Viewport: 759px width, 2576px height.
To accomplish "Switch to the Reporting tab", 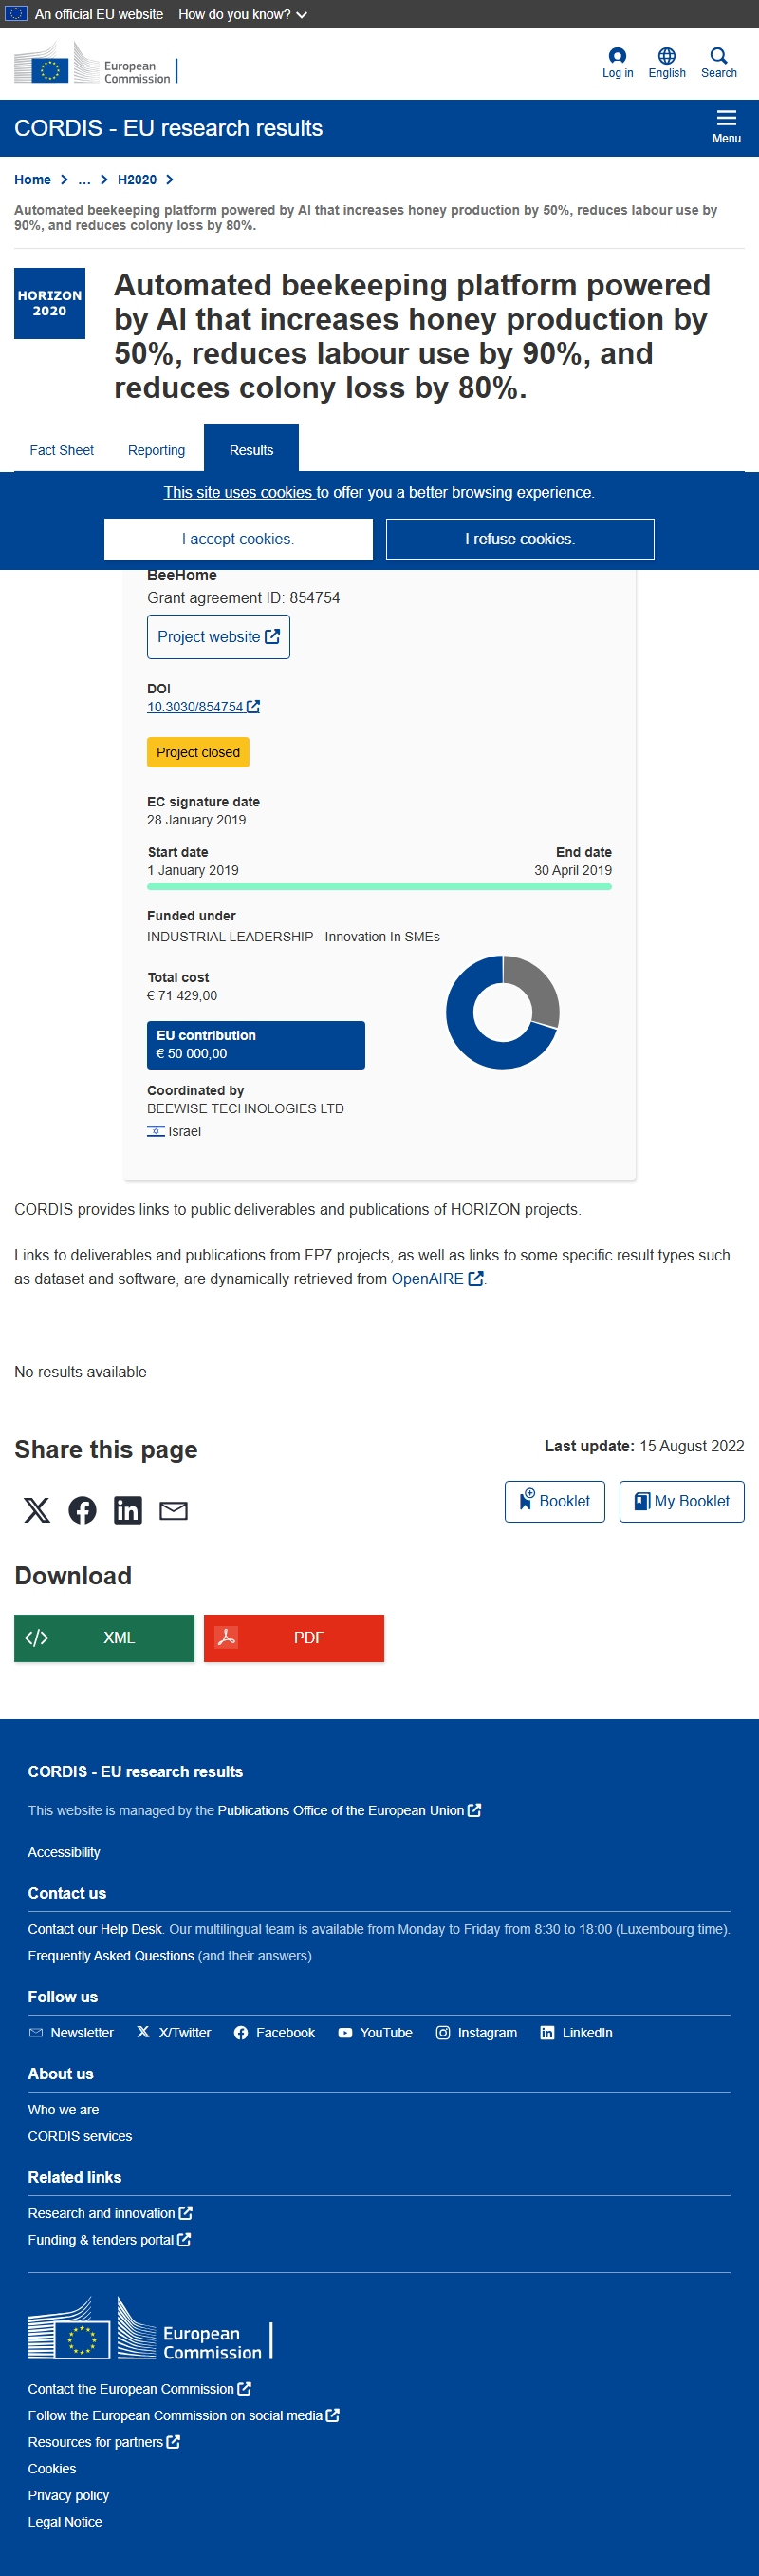I will click(157, 450).
